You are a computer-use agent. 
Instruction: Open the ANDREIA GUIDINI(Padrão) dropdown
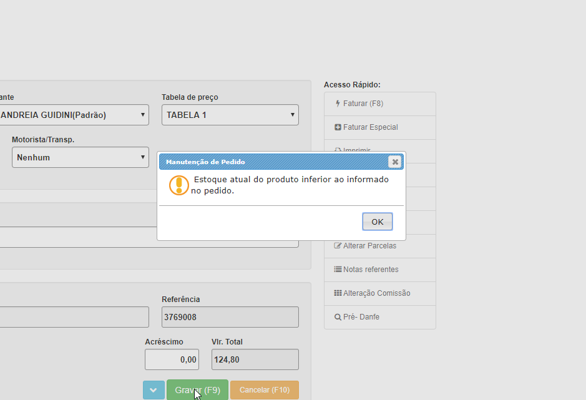[74, 115]
